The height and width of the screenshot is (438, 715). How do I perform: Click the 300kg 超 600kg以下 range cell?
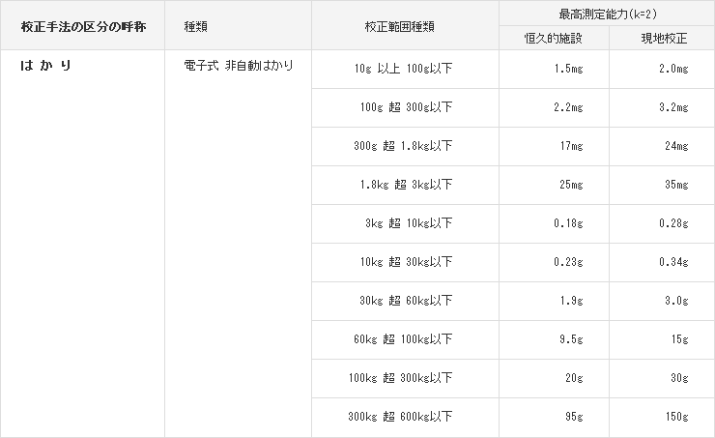[400, 417]
